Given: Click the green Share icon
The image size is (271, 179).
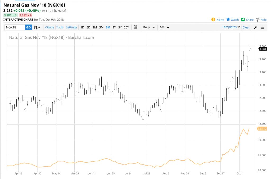Looking at the screenshot, I should [x=243, y=20].
